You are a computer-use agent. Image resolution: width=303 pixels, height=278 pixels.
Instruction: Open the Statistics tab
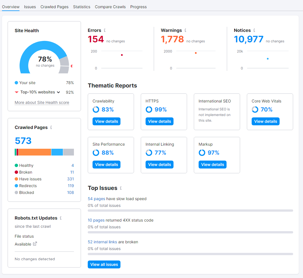coord(82,7)
